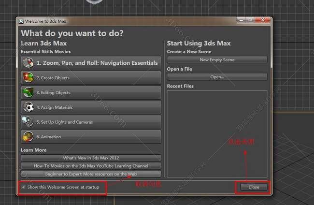Click the Create Objects teapot icon
Screen dimensions: 314x205
(x=28, y=77)
